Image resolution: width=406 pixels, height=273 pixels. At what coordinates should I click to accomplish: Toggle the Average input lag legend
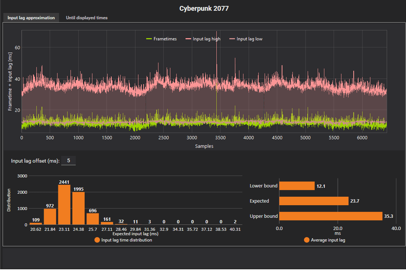coord(329,240)
